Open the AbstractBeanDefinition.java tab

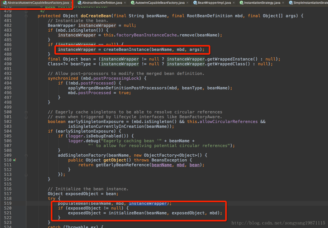tap(102, 3)
